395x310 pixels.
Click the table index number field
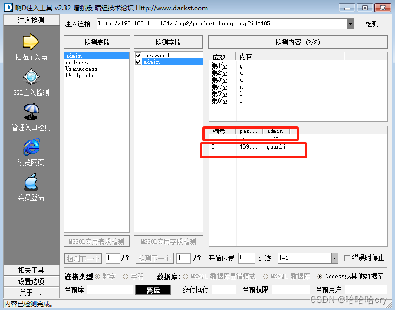[x=113, y=258]
